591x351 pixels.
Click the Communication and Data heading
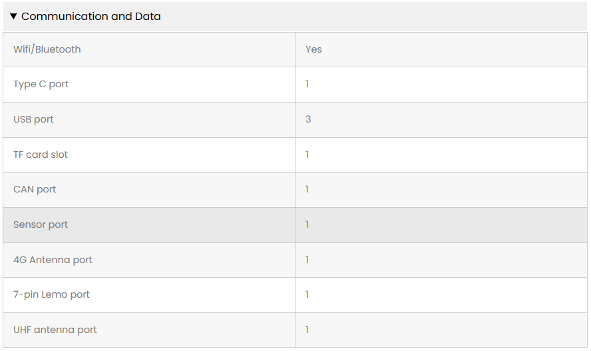tap(91, 17)
